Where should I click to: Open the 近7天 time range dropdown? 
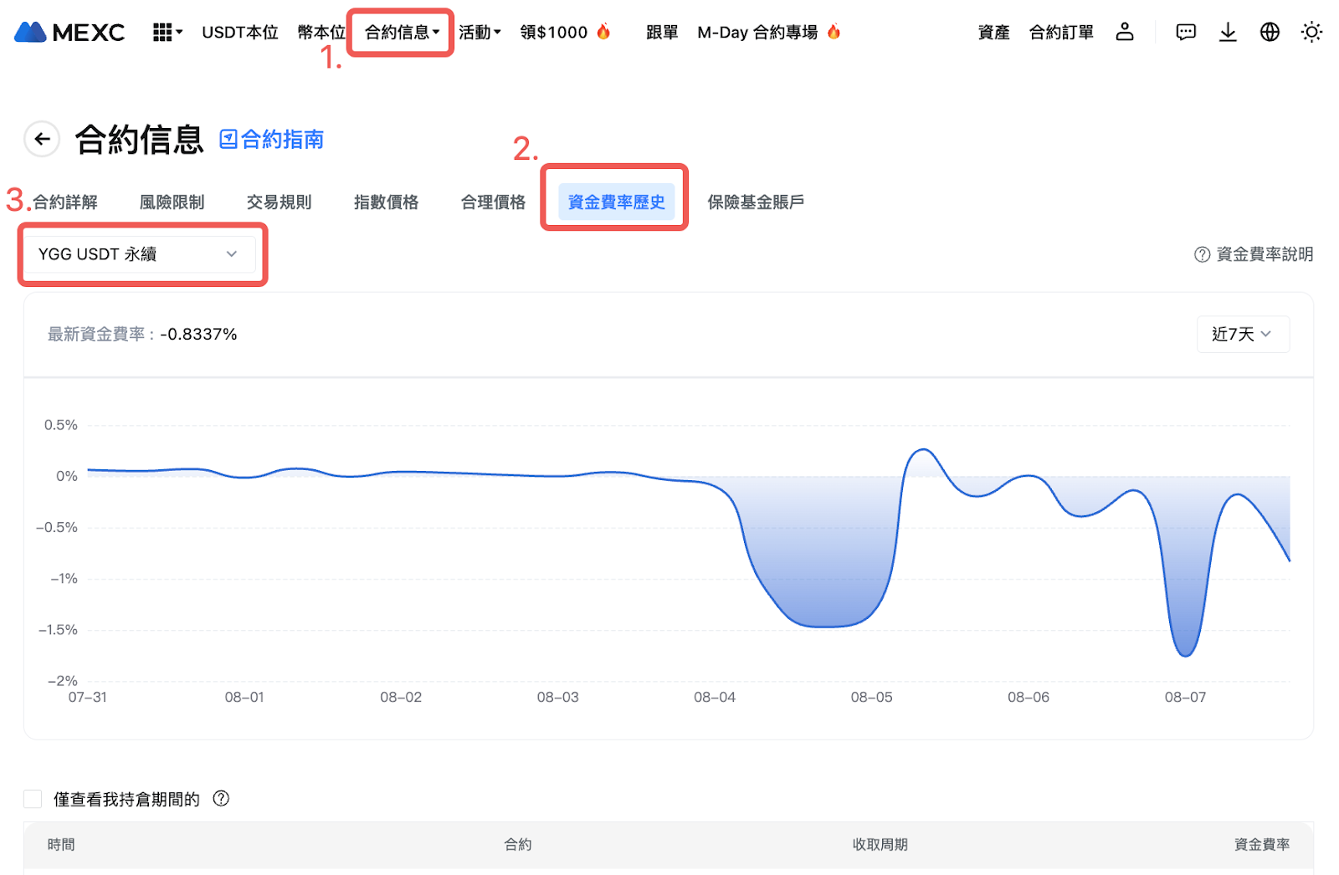point(1243,334)
